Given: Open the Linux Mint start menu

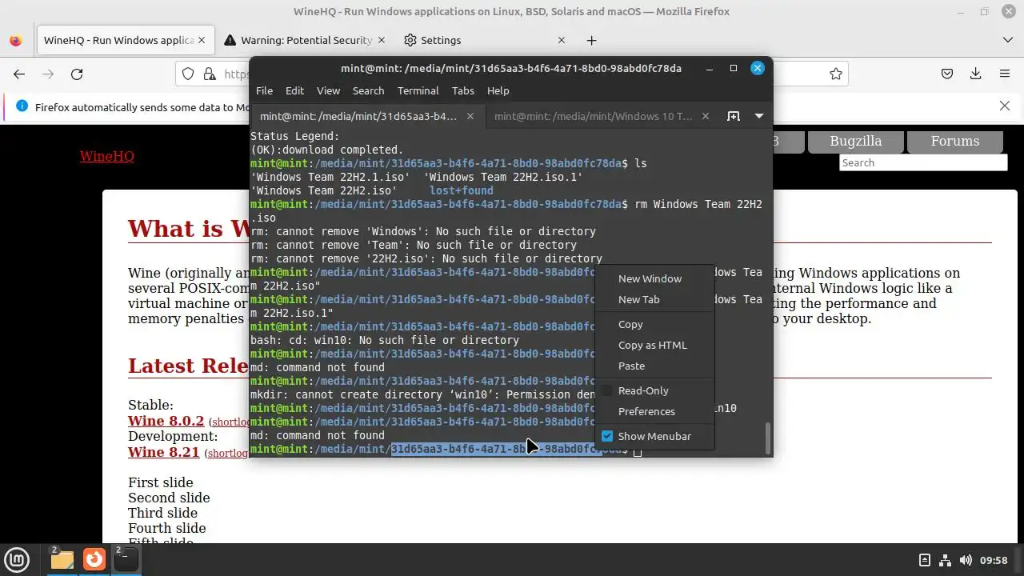Looking at the screenshot, I should pyautogui.click(x=17, y=559).
